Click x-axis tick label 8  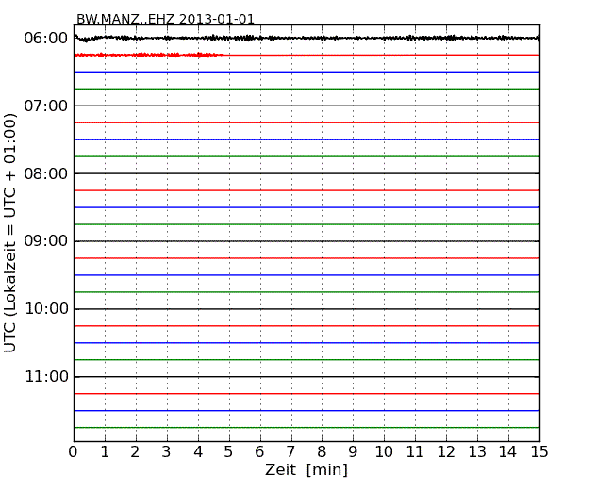322,452
